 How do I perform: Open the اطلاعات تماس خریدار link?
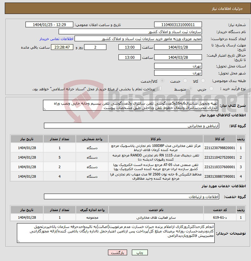[56, 39]
